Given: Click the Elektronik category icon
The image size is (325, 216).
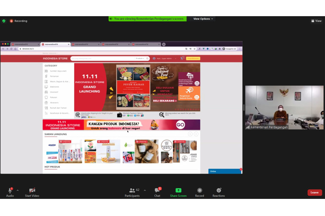Looking at the screenshot, I should [x=46, y=87].
